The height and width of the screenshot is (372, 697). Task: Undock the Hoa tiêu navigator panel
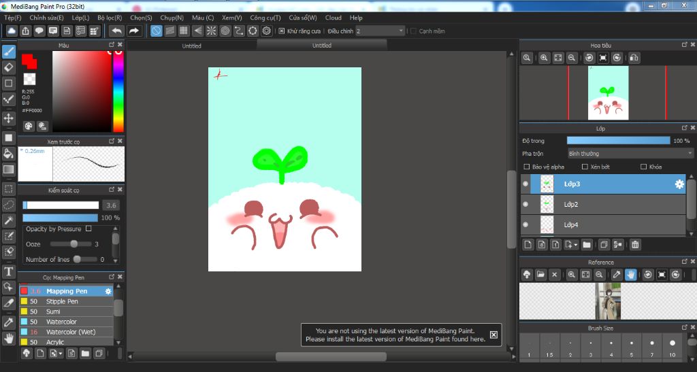[684, 45]
